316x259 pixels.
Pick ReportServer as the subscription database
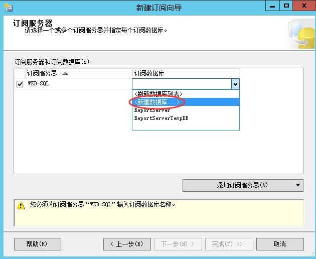[152, 110]
